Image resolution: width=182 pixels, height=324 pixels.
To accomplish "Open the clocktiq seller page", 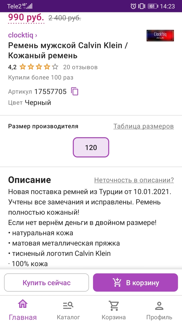I will pyautogui.click(x=23, y=35).
